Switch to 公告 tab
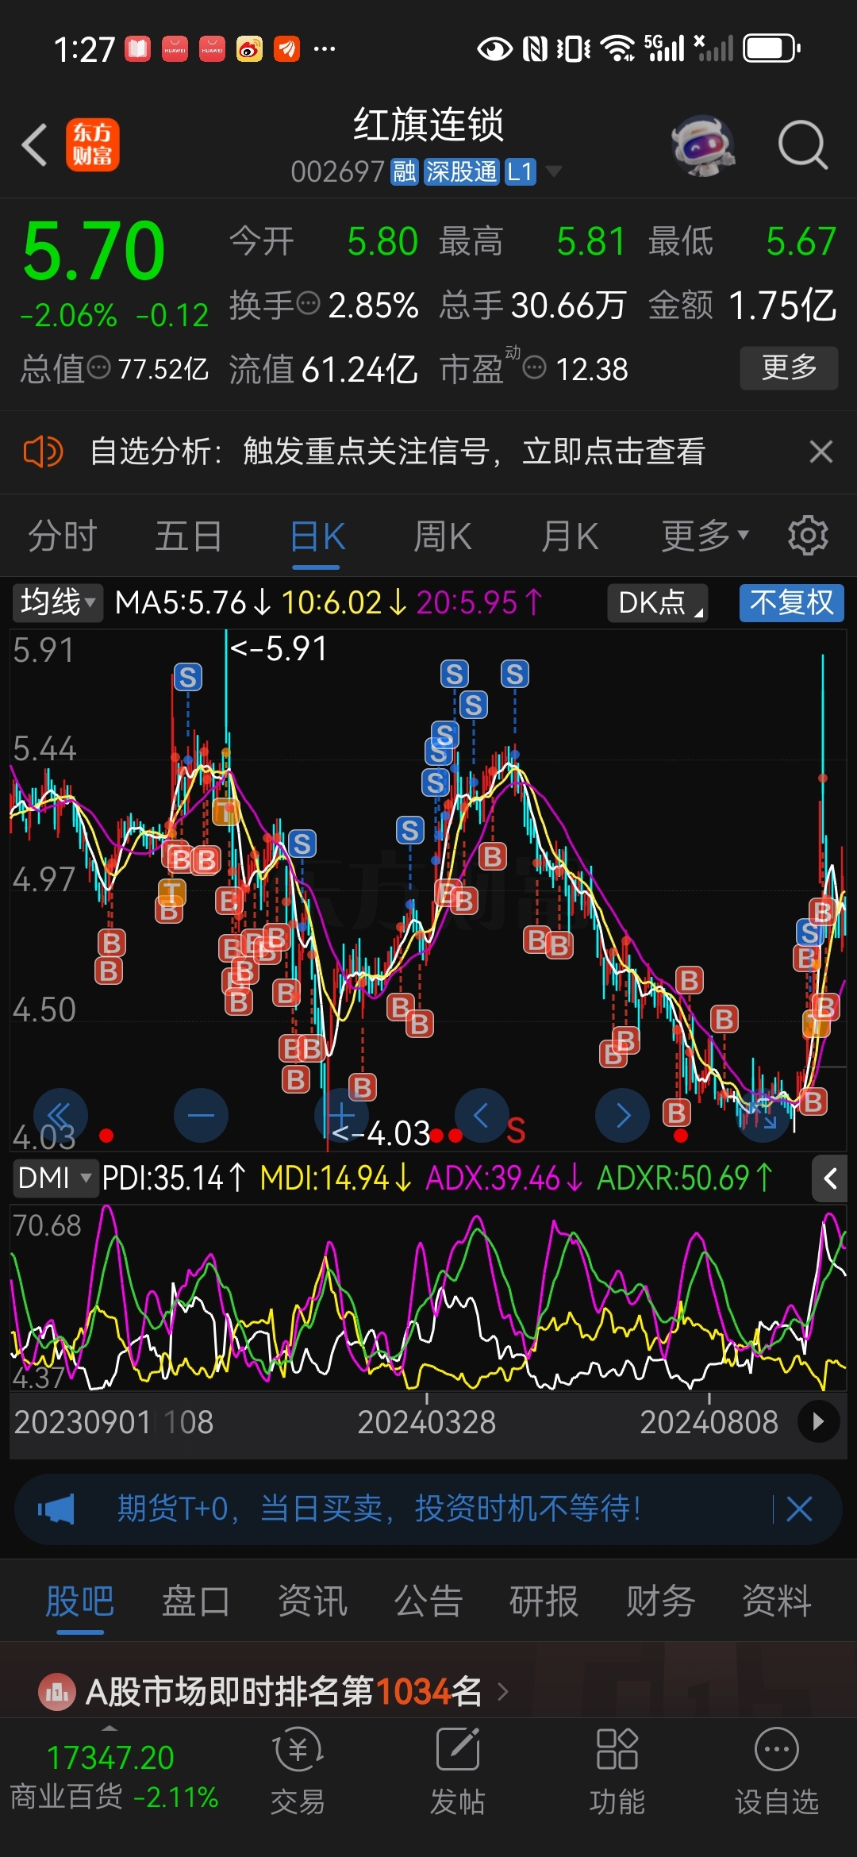 tap(428, 1601)
